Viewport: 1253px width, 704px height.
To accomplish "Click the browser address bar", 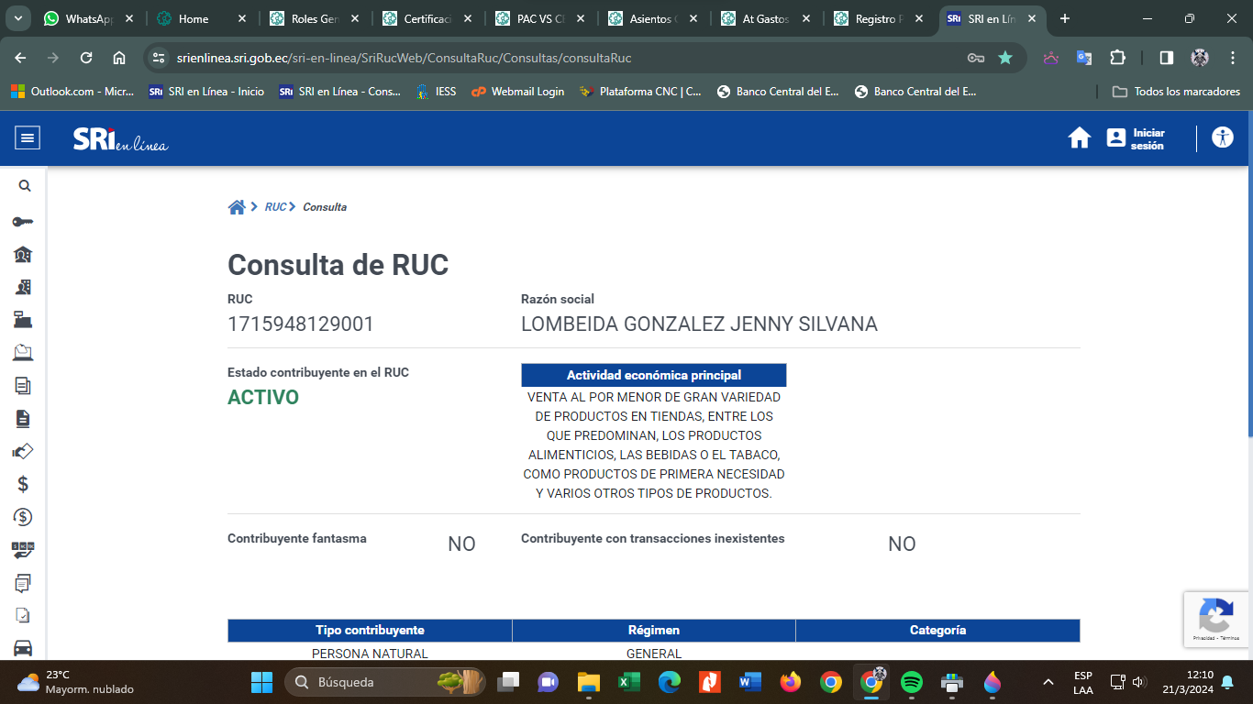I will tap(550, 58).
